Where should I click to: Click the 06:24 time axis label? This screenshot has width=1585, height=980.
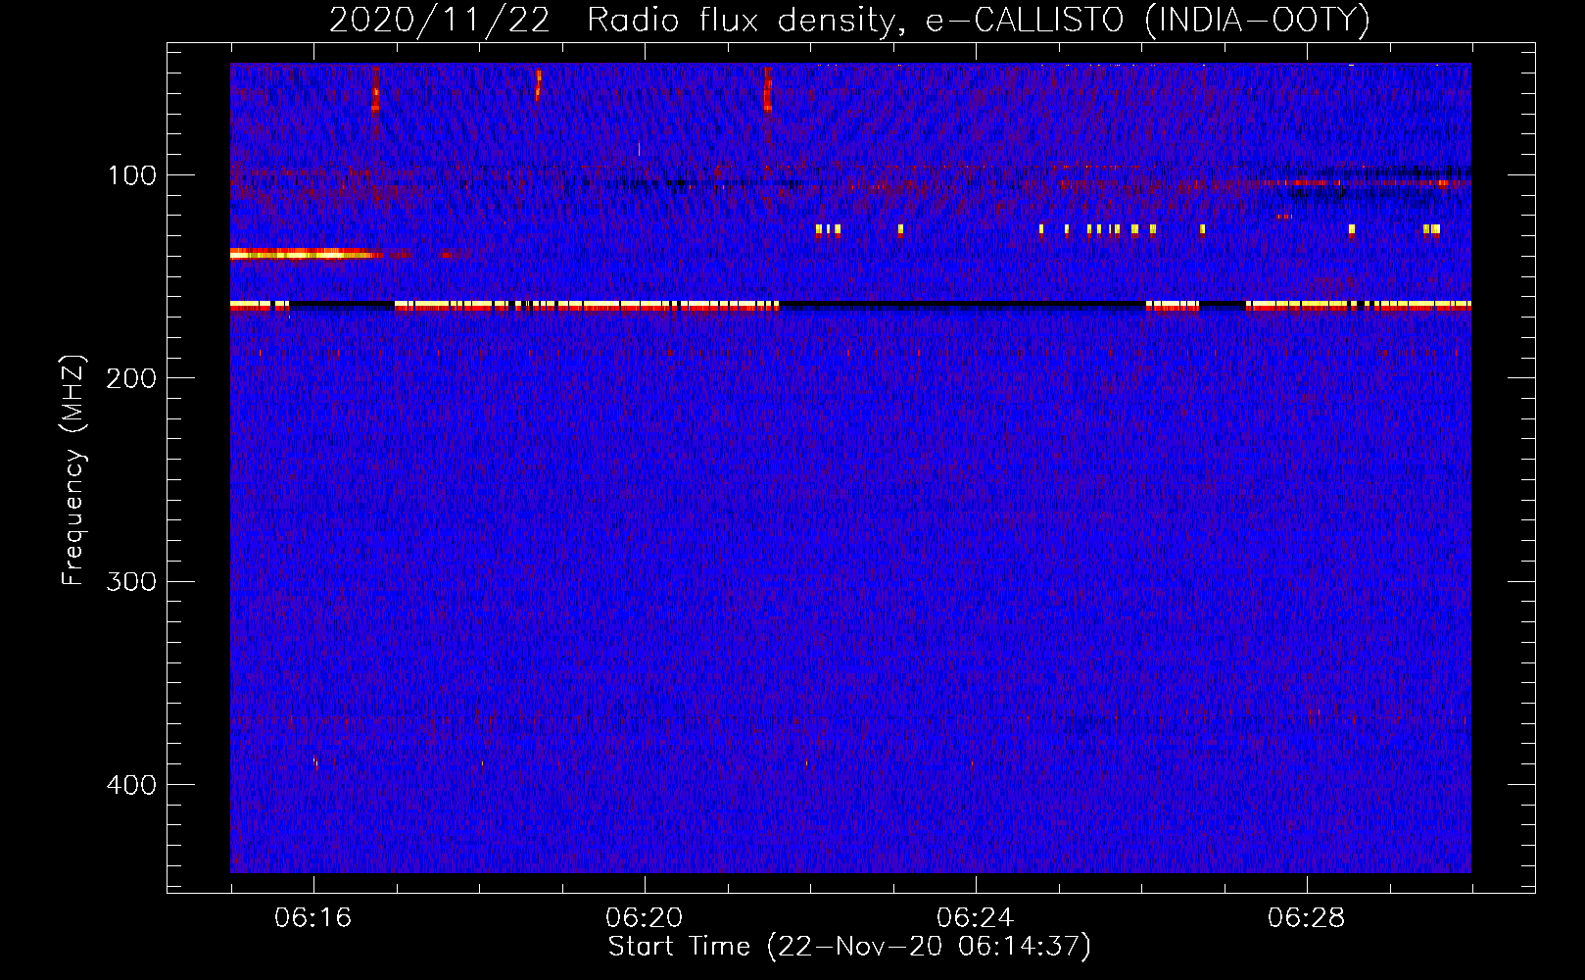tap(976, 918)
